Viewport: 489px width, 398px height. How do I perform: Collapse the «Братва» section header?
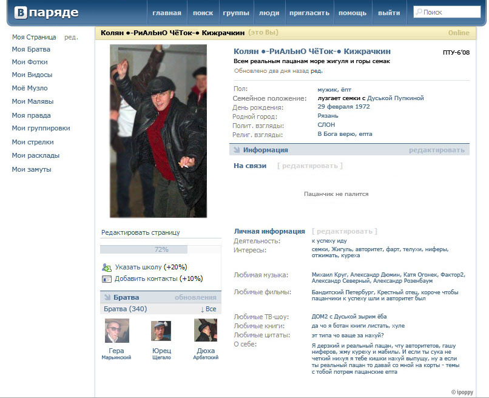[x=126, y=297]
